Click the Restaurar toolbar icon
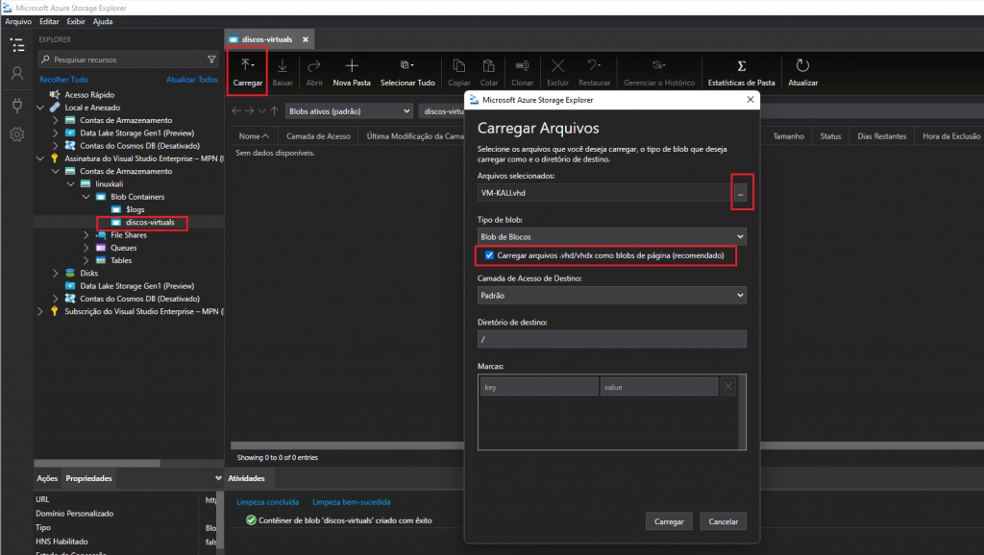 point(594,73)
